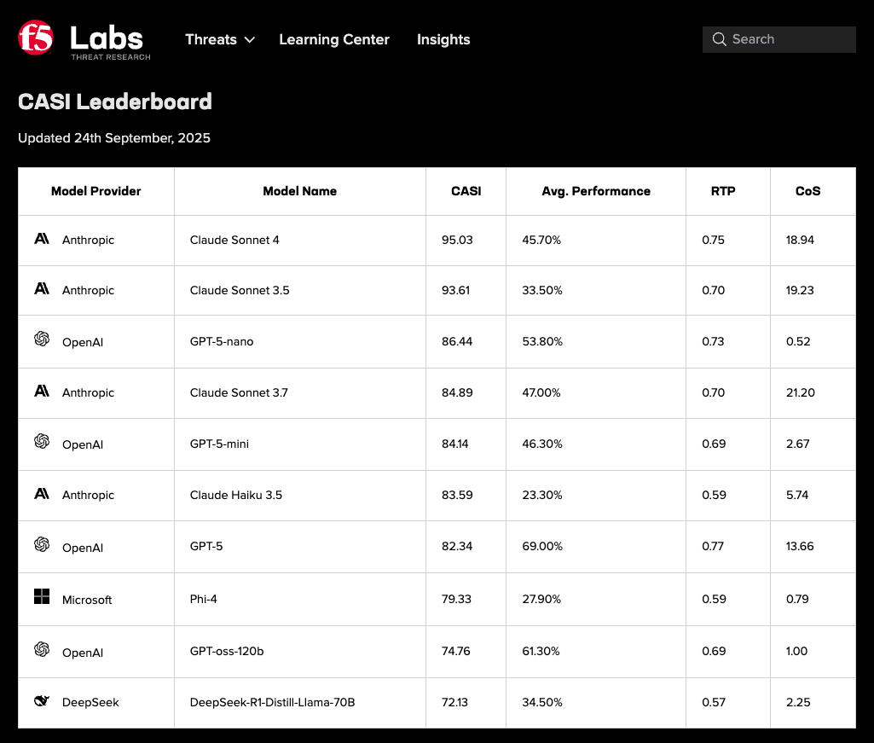Screen dimensions: 874x743
Task: Select the OpenAI icon next to GPT-5-mini
Action: tap(41, 441)
